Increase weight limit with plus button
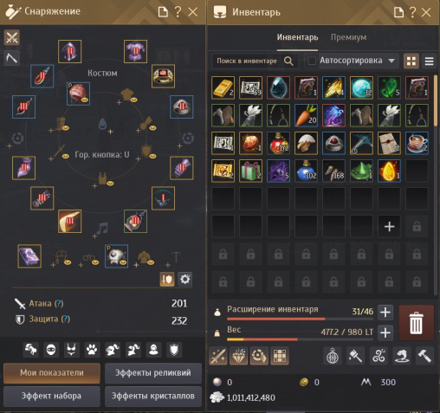 tap(385, 332)
